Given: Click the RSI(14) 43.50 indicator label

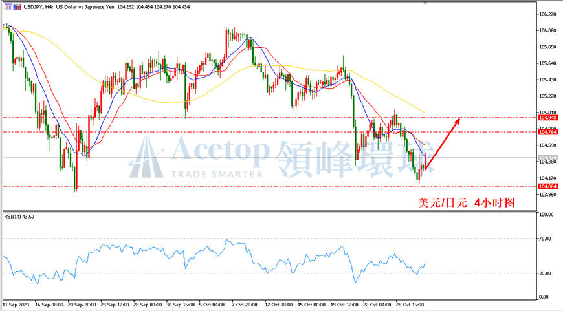Looking at the screenshot, I should click(19, 217).
